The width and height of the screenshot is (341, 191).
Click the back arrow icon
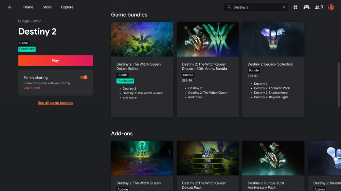(x=10, y=7)
